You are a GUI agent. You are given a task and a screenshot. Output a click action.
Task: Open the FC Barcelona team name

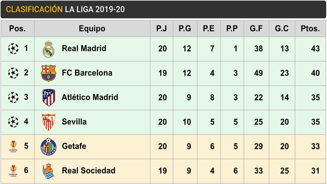pyautogui.click(x=87, y=73)
